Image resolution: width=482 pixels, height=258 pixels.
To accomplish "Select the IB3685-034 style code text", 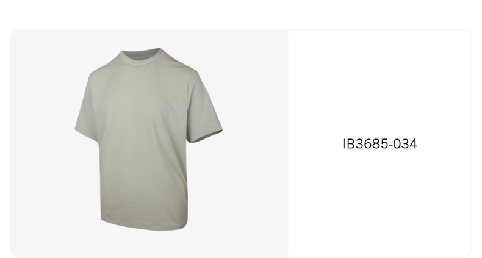I will pyautogui.click(x=380, y=144).
